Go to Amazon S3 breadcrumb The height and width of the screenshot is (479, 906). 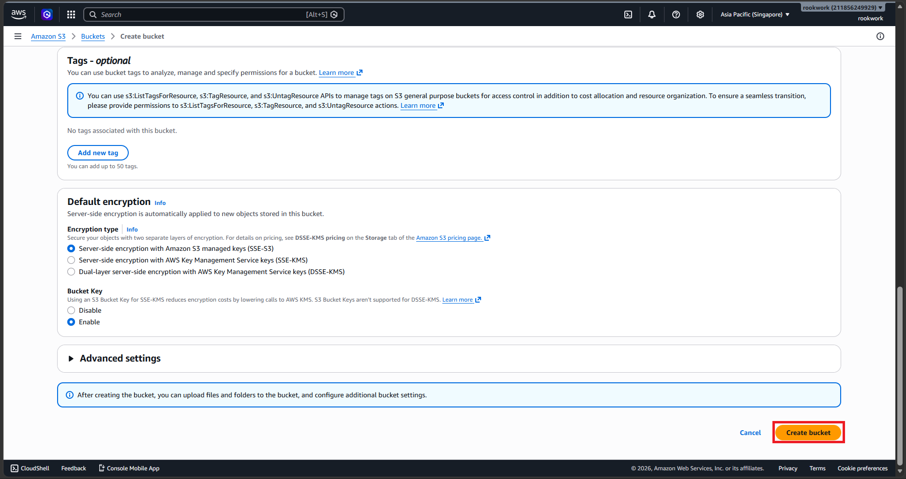(48, 36)
